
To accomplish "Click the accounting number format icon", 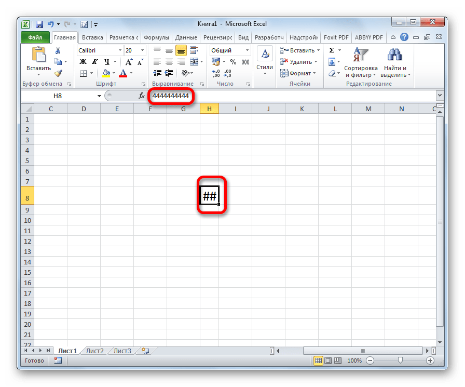I will [216, 62].
